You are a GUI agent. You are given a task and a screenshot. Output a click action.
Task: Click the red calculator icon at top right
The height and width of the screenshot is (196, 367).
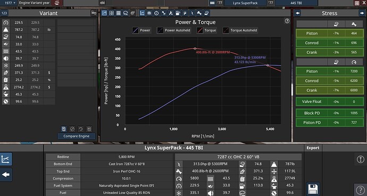coord(357,3)
